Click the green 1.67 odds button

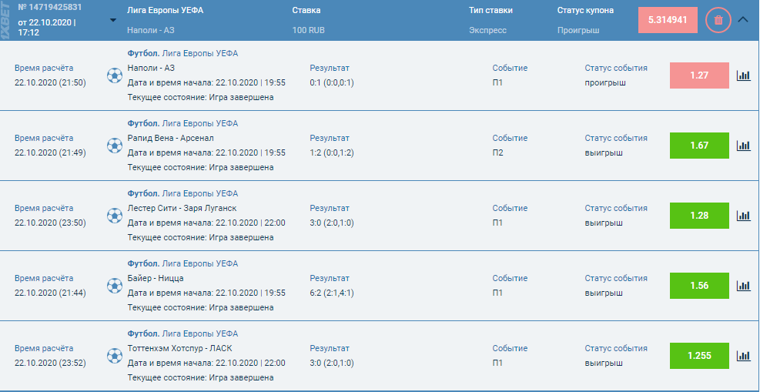click(699, 146)
